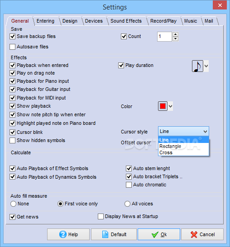Open the Music tab

191,21
